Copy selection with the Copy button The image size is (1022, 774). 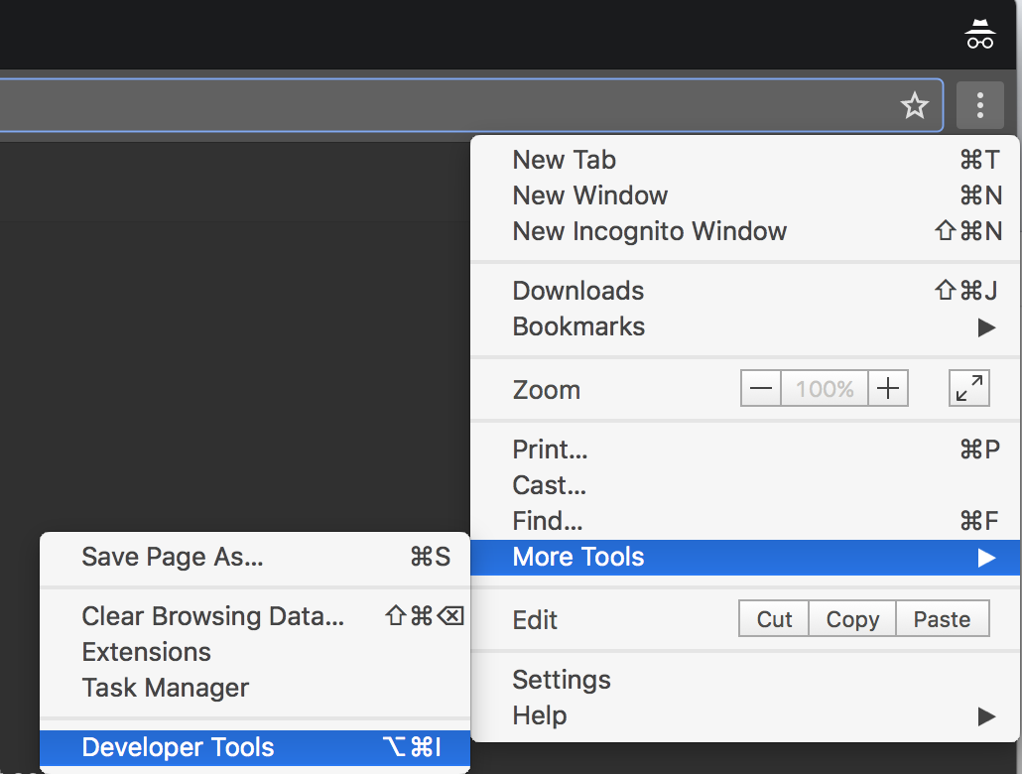tap(851, 618)
